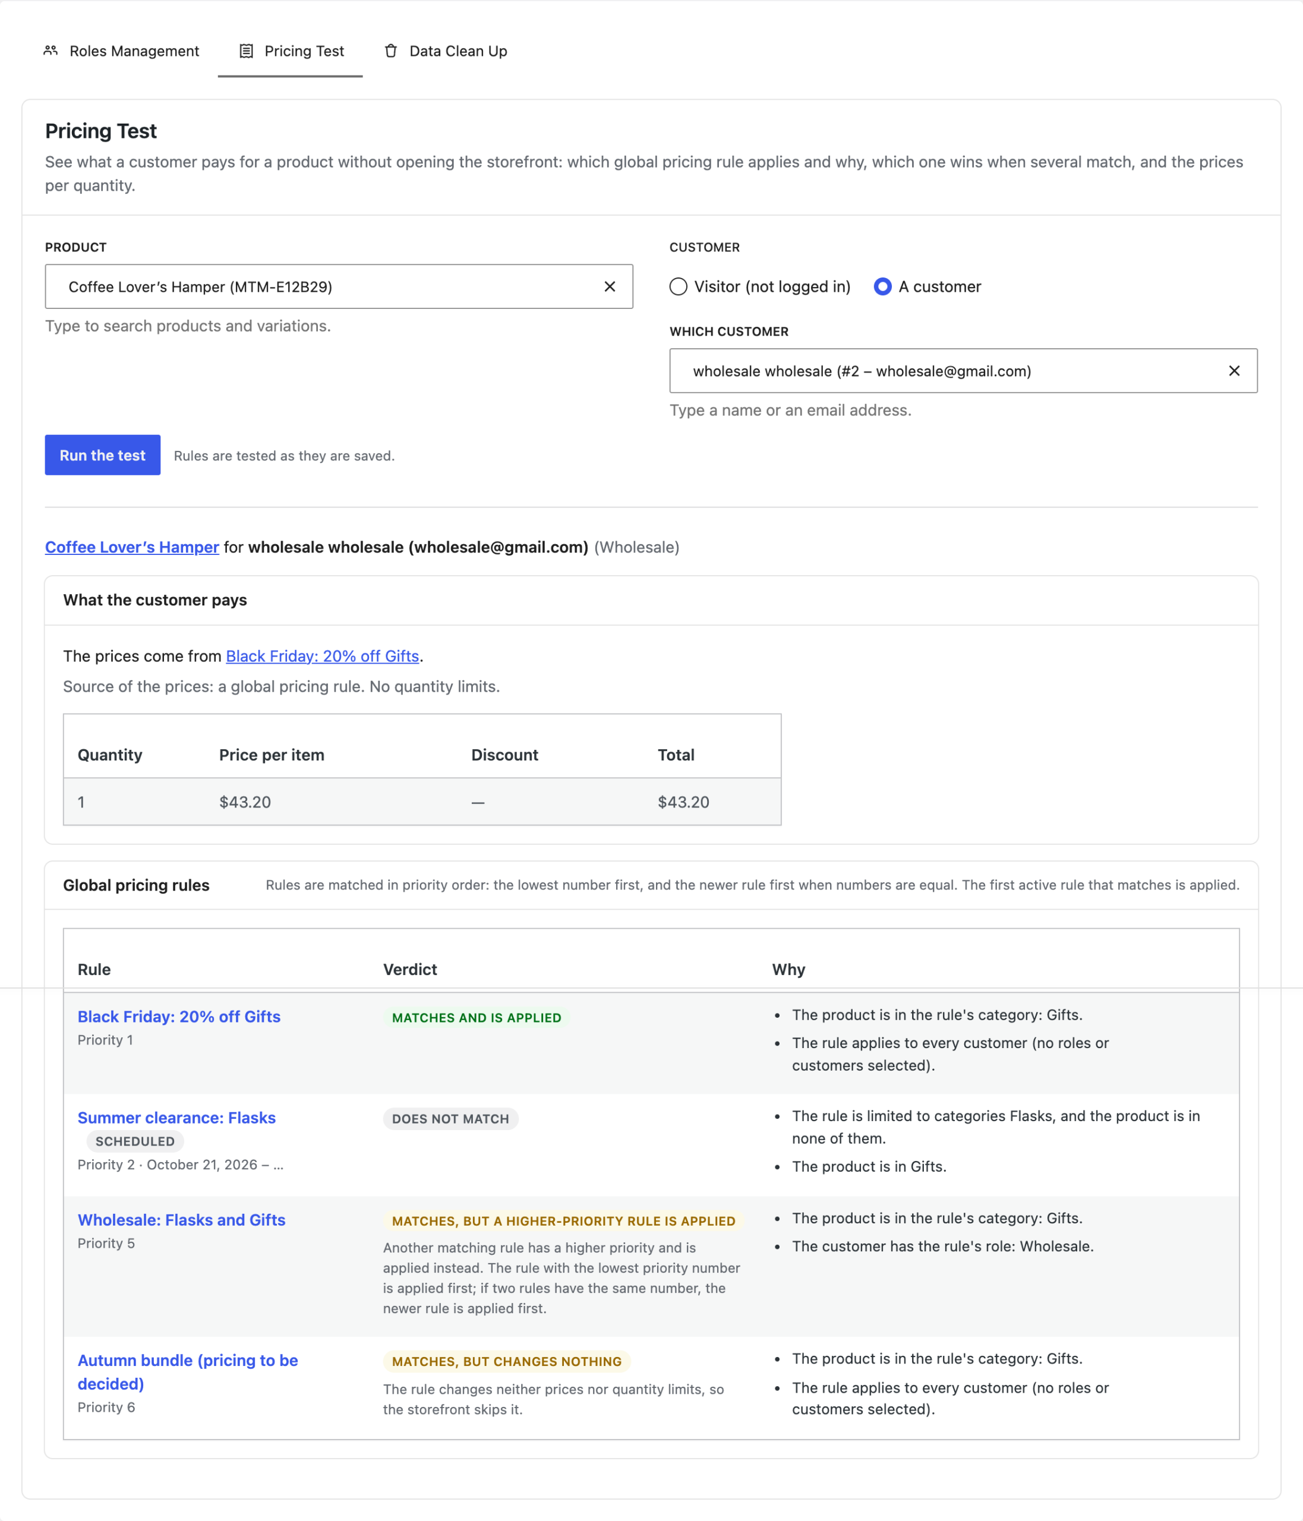Open the Data Clean Up tab

pos(446,51)
